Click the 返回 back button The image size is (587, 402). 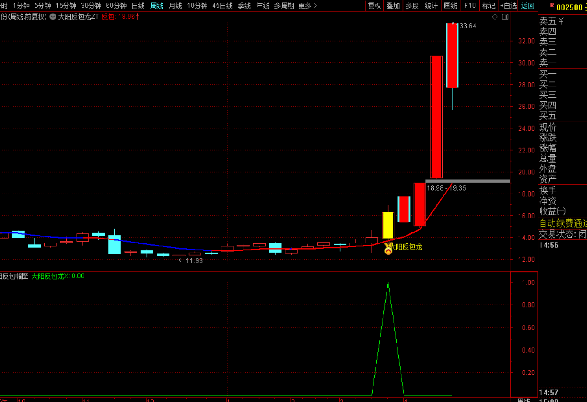[x=528, y=6]
